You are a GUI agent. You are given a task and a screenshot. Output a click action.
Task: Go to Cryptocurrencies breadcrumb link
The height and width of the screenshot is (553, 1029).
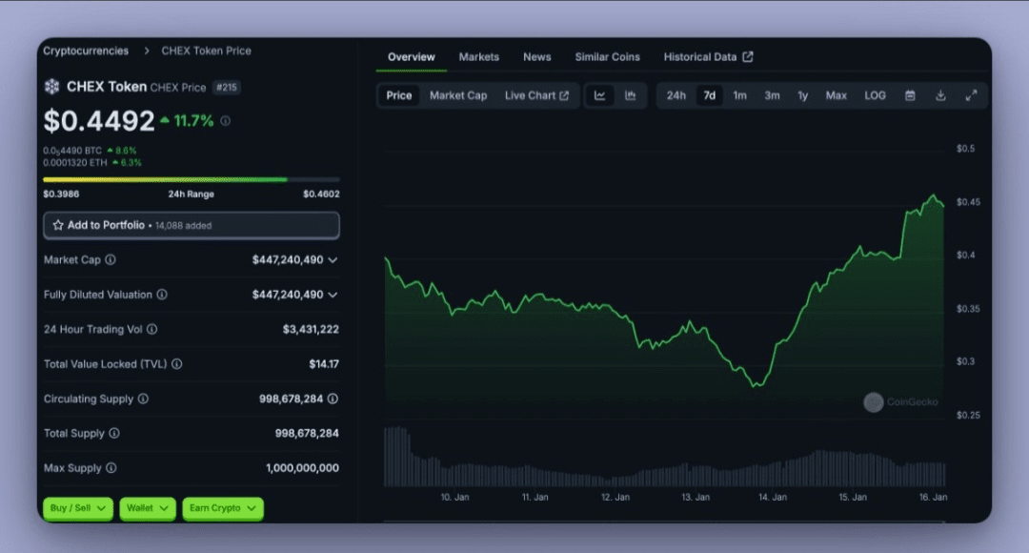point(86,51)
